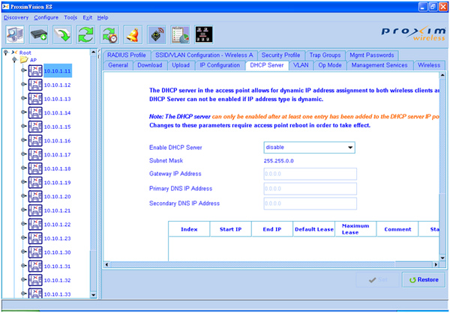Click the DHCP panel horizontal scrollbar right arrow
Image resolution: width=450 pixels, height=313 pixels.
click(436, 264)
